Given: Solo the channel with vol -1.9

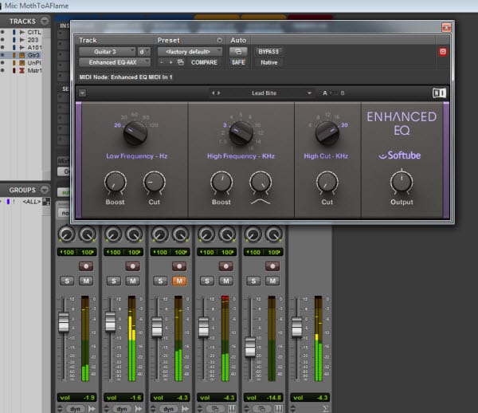Looking at the screenshot, I should 67,281.
